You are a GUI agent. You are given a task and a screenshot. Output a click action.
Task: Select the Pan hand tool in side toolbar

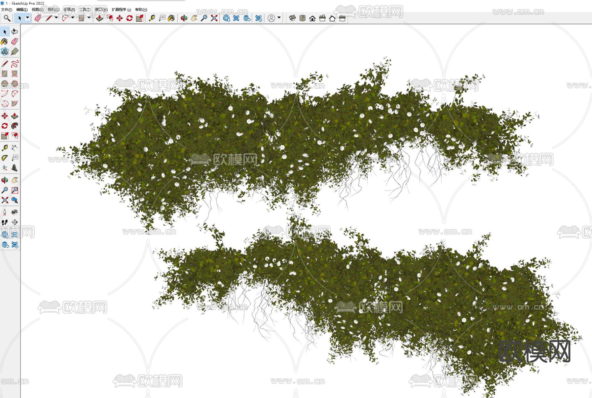point(14,180)
